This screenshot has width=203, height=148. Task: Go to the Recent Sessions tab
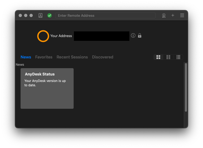(x=72, y=57)
